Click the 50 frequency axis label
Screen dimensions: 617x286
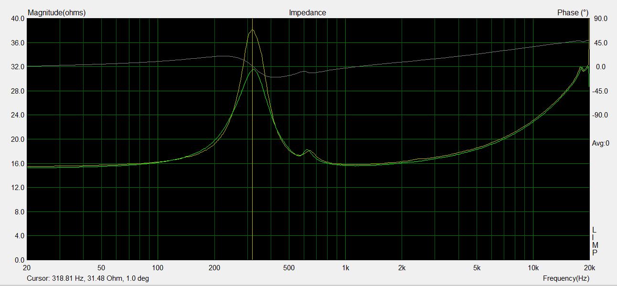(101, 267)
